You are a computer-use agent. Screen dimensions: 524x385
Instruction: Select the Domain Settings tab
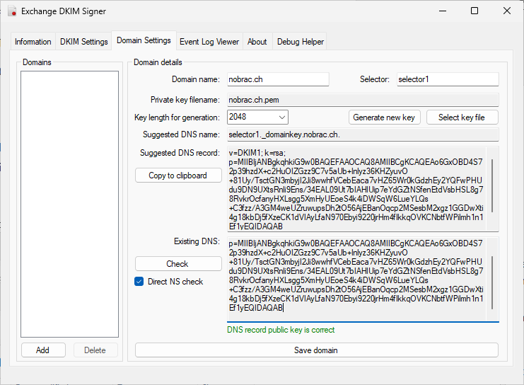144,40
